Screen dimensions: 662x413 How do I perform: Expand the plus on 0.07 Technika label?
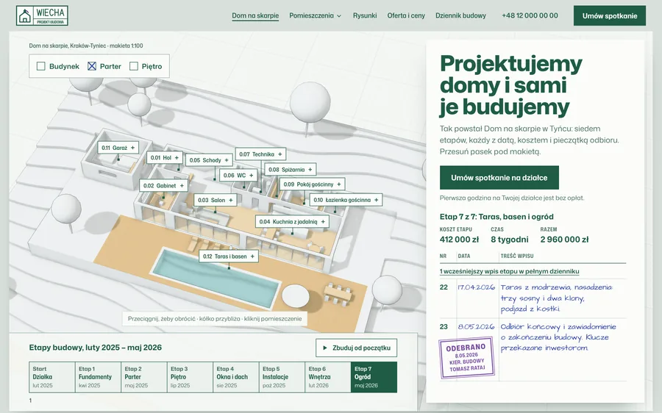point(280,154)
